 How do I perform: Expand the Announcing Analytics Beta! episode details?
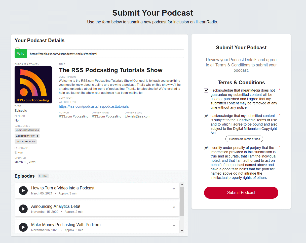174,207
